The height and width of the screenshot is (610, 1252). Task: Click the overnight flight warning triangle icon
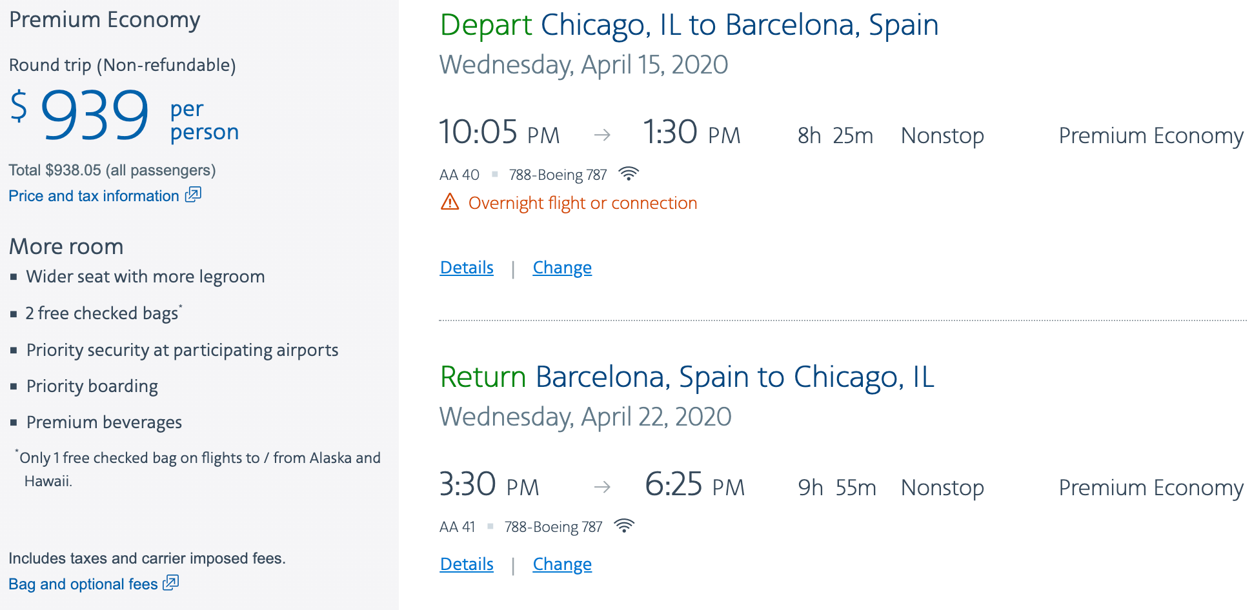(450, 202)
